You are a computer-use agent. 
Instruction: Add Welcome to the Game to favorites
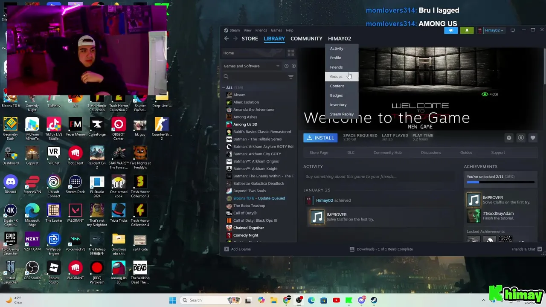point(533,138)
